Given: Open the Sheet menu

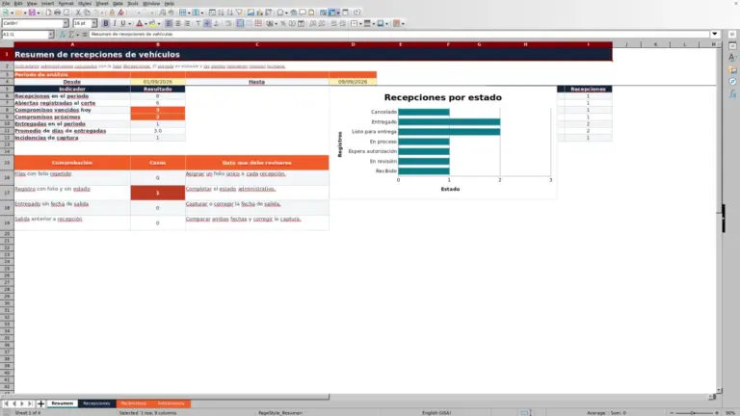Looking at the screenshot, I should [102, 3].
